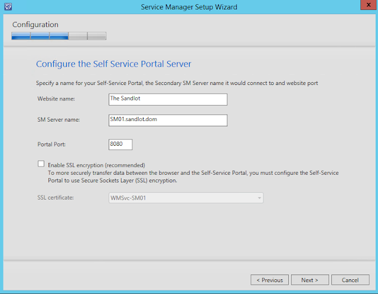The height and width of the screenshot is (294, 378).
Task: Click the "Configure the Self Service Portal Server" title
Action: (x=113, y=64)
